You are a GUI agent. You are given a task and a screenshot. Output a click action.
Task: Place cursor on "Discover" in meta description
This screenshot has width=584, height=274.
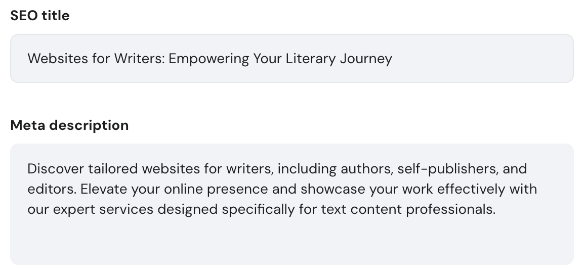[56, 168]
